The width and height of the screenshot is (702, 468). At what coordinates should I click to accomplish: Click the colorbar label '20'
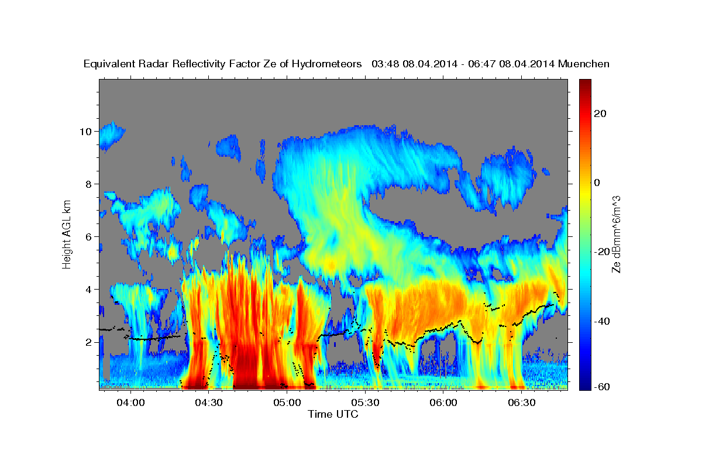(x=600, y=114)
